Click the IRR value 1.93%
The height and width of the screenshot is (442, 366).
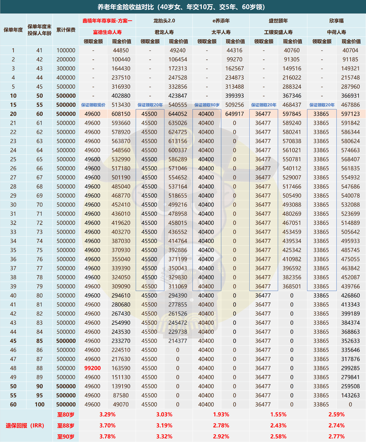click(221, 415)
